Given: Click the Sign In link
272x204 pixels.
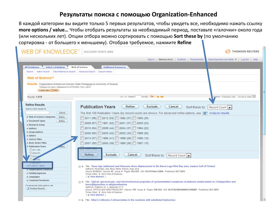Looking at the screenshot, I should click(151, 59).
